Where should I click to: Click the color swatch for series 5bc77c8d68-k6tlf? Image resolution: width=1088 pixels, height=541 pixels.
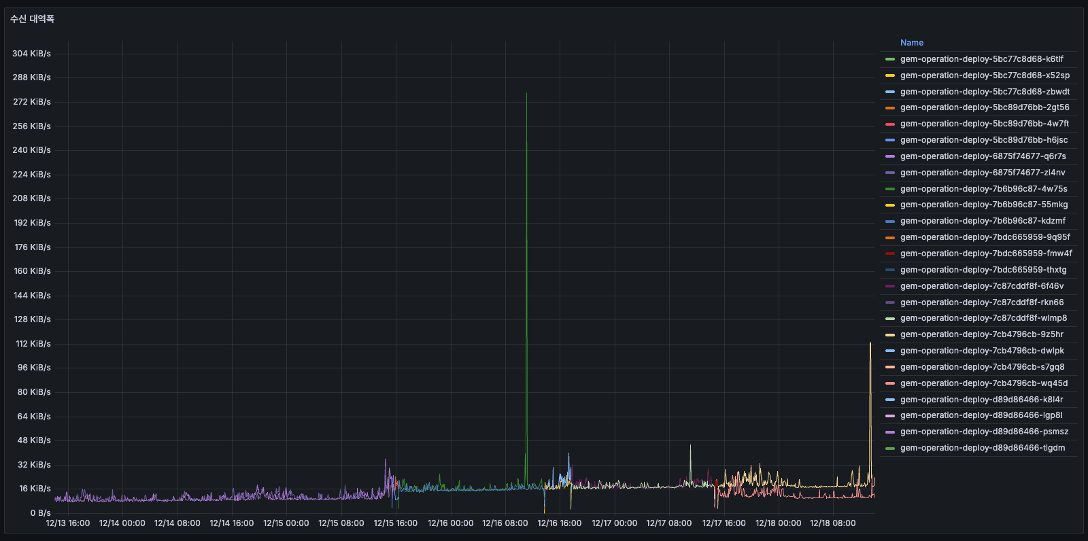pos(889,59)
